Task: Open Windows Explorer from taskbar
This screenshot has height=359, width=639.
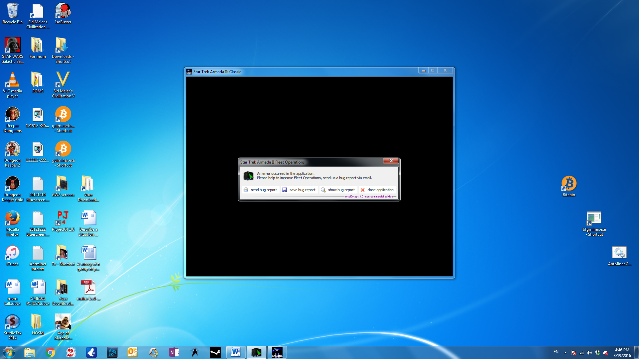Action: coord(30,352)
